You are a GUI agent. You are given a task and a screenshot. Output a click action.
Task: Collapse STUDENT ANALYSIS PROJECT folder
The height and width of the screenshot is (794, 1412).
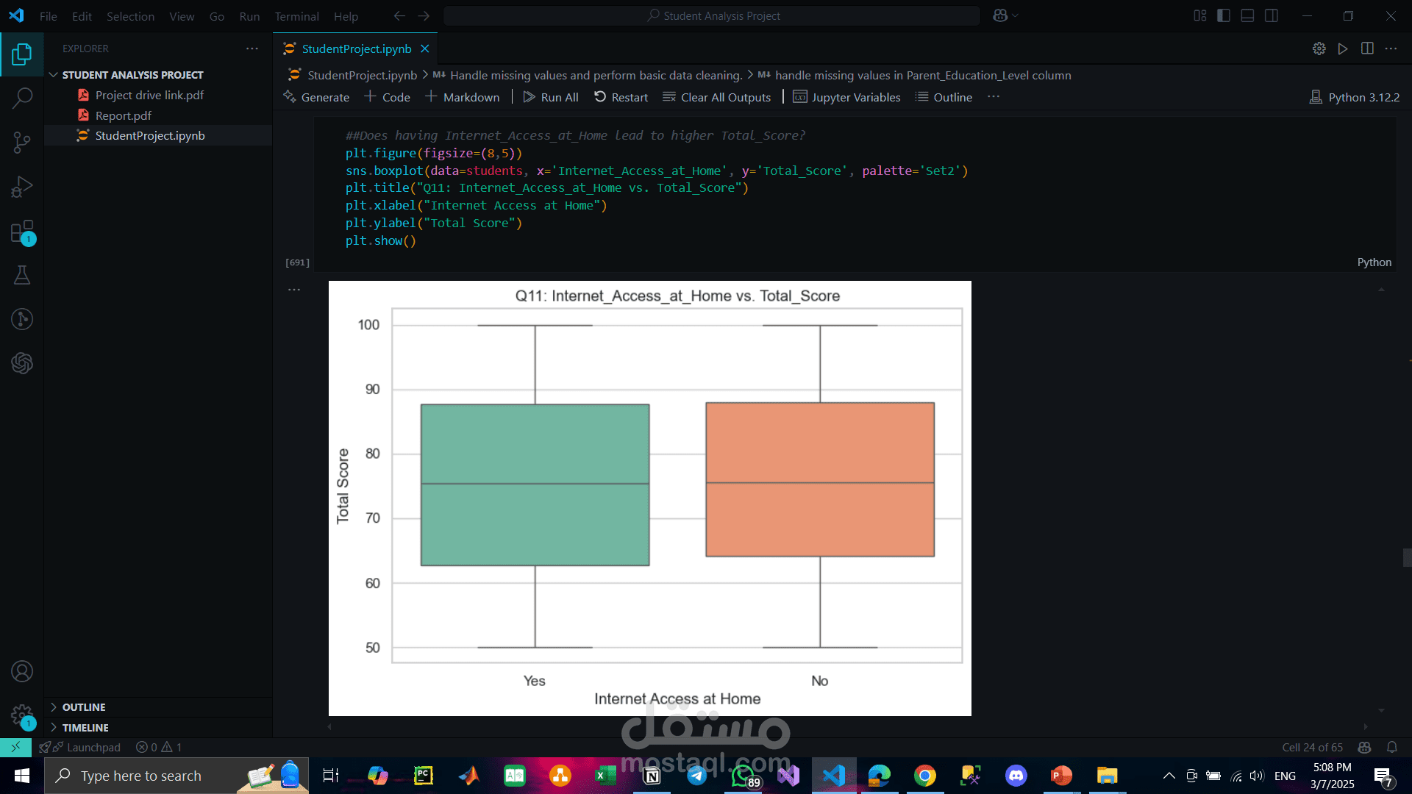[132, 75]
